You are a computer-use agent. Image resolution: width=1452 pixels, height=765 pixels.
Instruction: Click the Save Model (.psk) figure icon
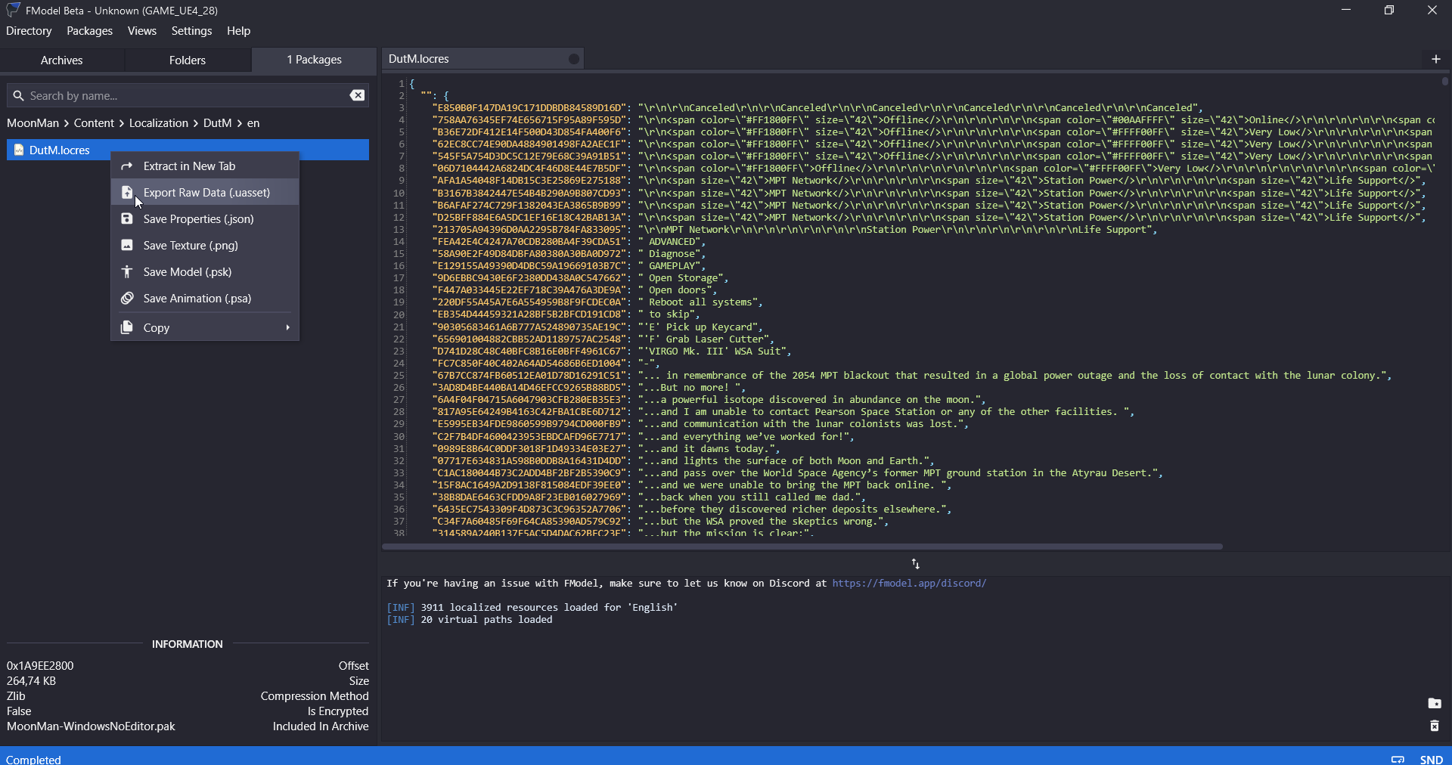(x=127, y=272)
